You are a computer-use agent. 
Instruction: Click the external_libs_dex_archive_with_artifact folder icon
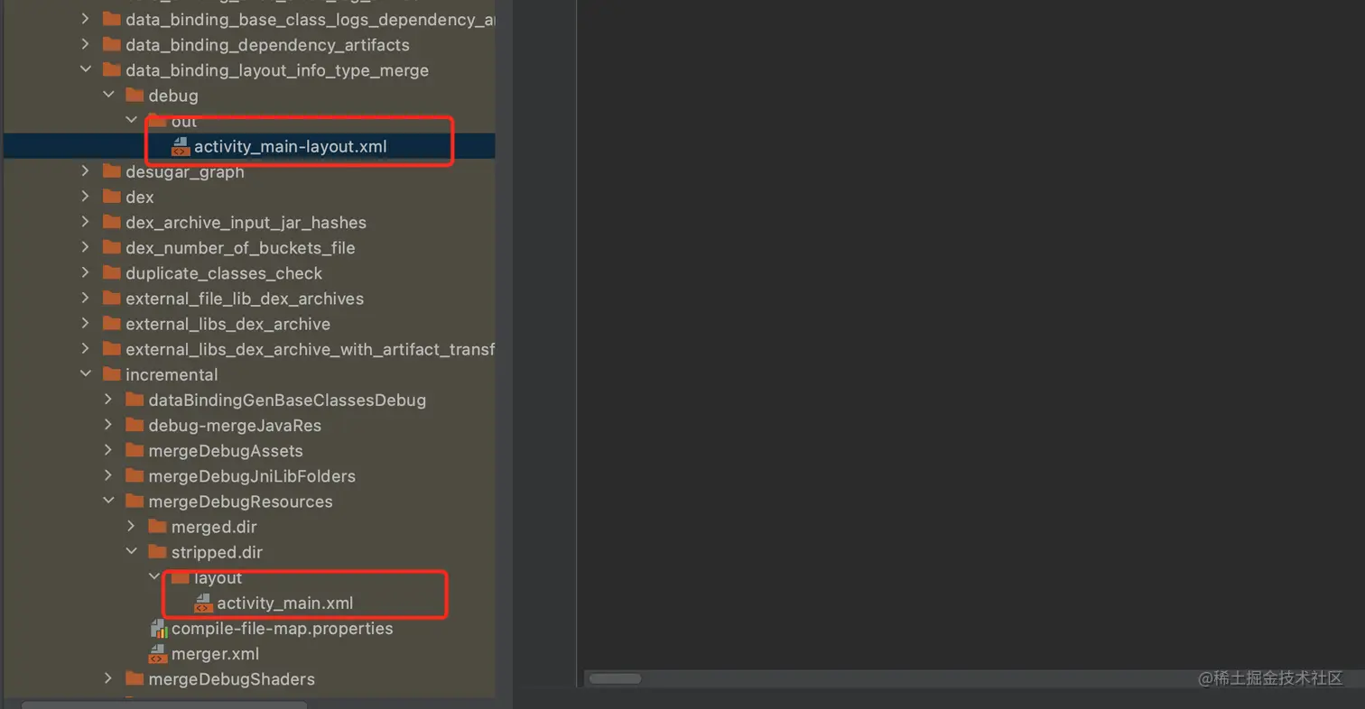click(112, 348)
